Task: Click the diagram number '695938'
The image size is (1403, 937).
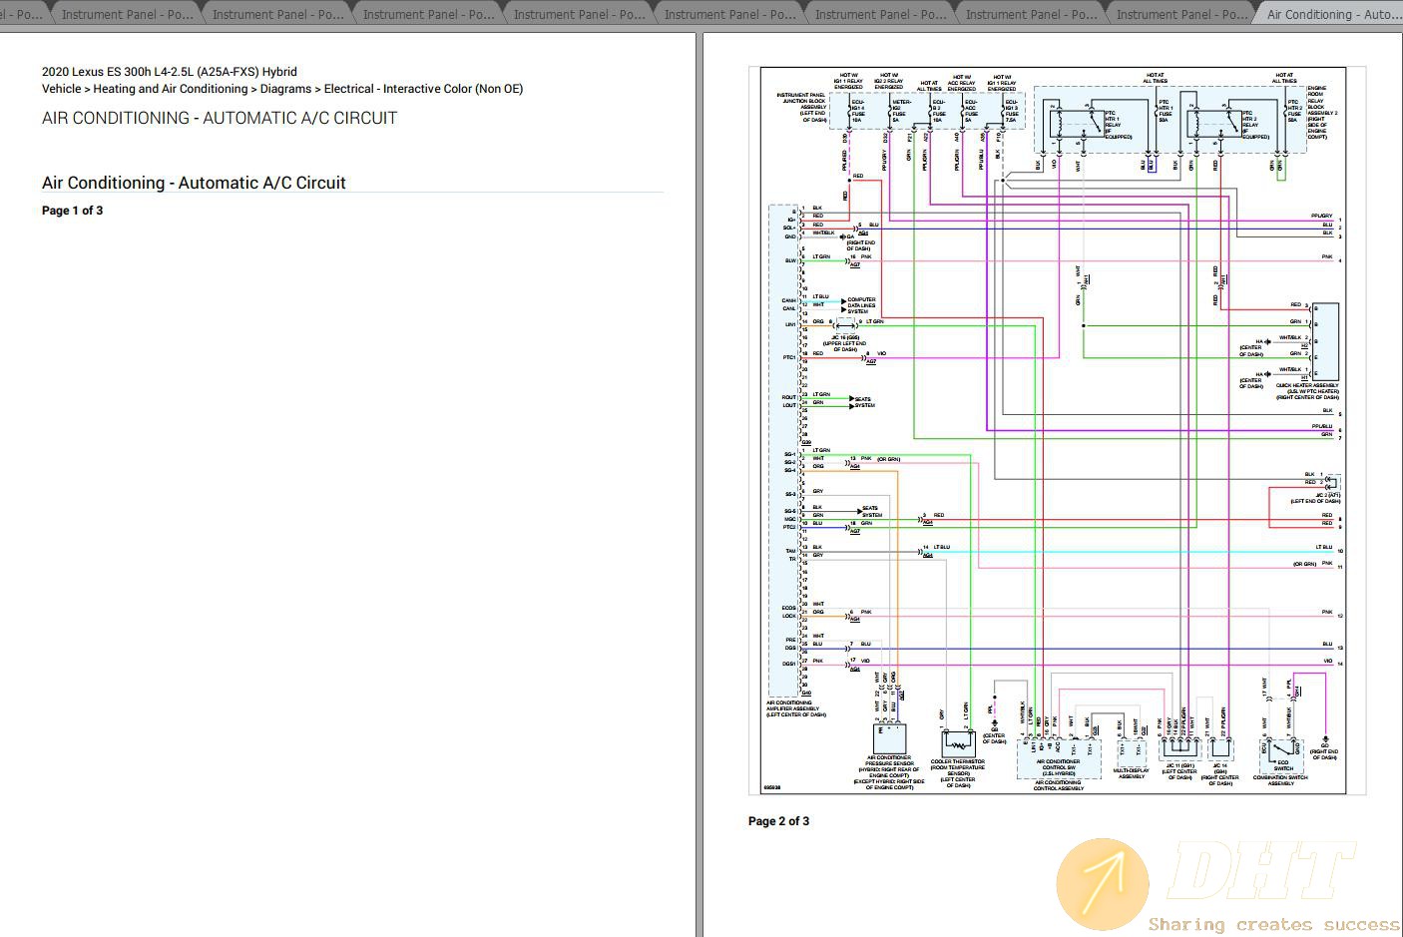Action: tap(771, 787)
